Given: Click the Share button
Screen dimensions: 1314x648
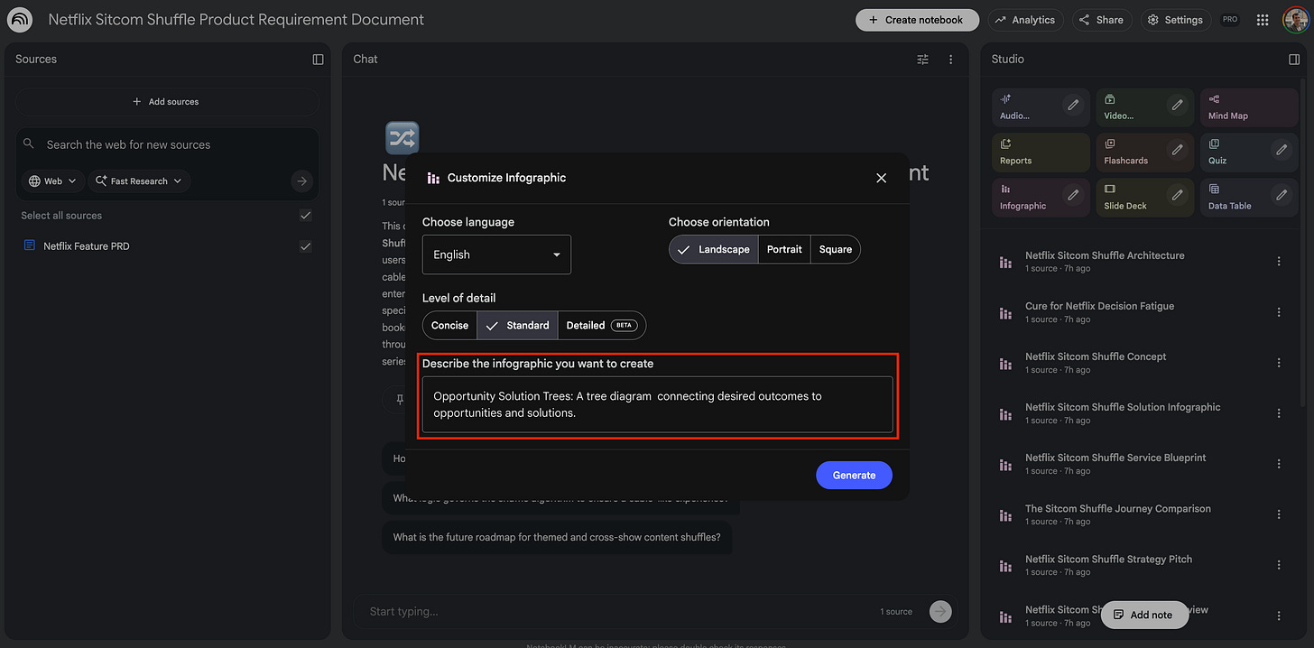Looking at the screenshot, I should click(1101, 20).
